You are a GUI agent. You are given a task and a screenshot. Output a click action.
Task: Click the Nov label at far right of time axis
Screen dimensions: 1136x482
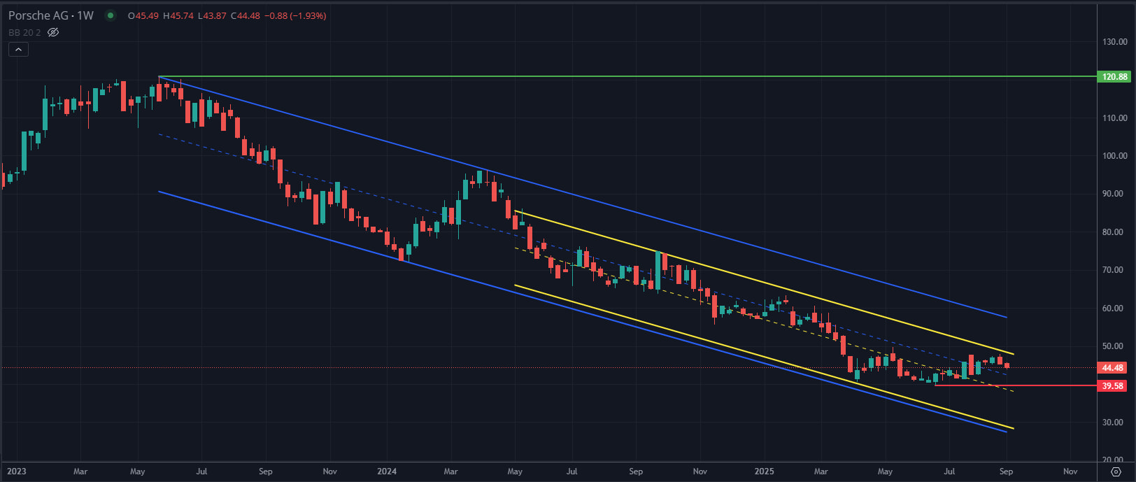1070,472
